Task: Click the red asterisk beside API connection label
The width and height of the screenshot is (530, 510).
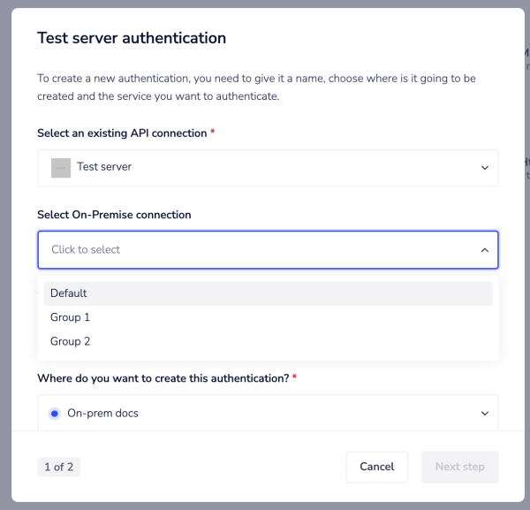Action: pos(213,133)
